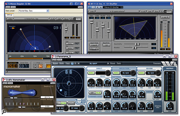Open the question mark help in Waves Doppler

click(71, 19)
